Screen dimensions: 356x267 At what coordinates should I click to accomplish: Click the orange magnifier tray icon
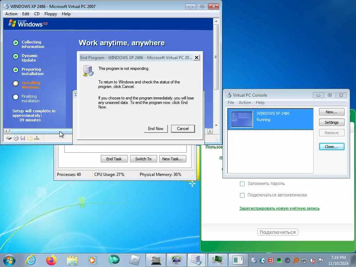tap(296, 260)
